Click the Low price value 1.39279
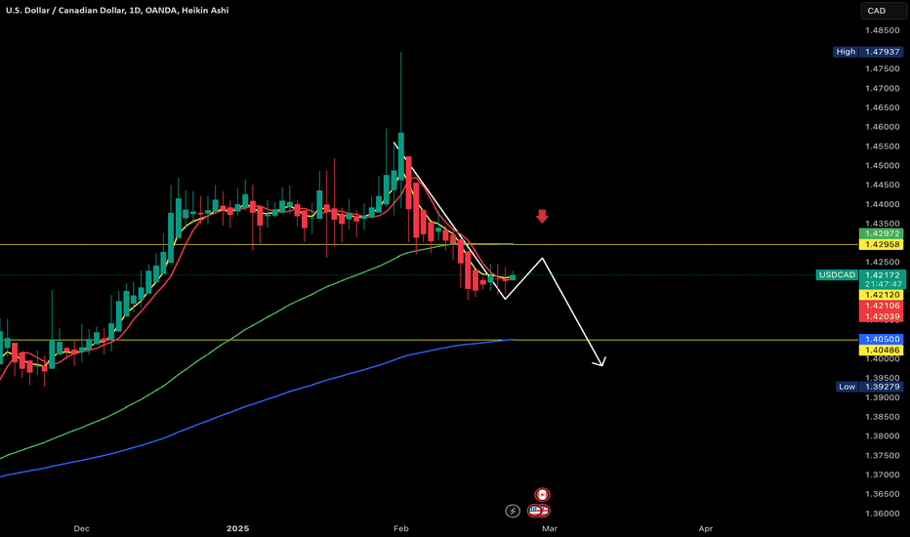910x537 pixels. pyautogui.click(x=882, y=387)
